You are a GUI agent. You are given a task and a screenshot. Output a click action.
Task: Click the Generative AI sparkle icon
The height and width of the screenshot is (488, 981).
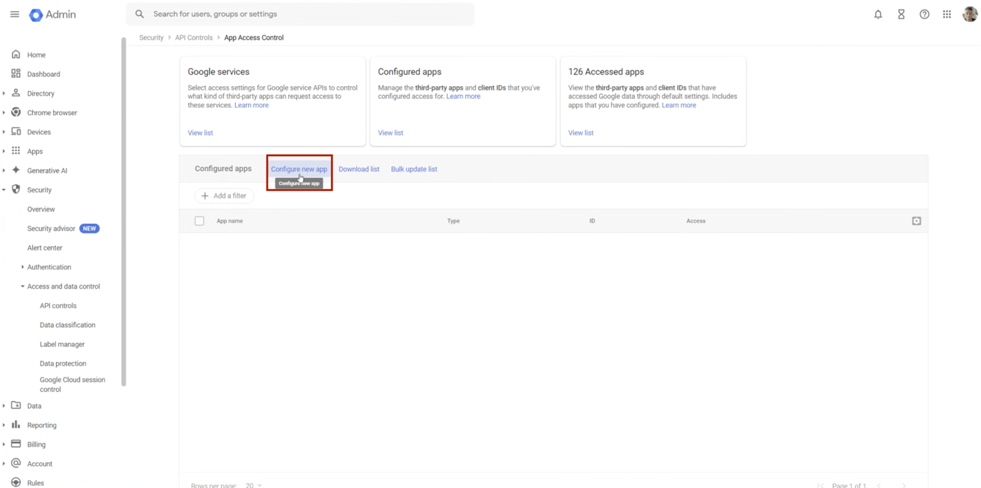click(x=16, y=170)
